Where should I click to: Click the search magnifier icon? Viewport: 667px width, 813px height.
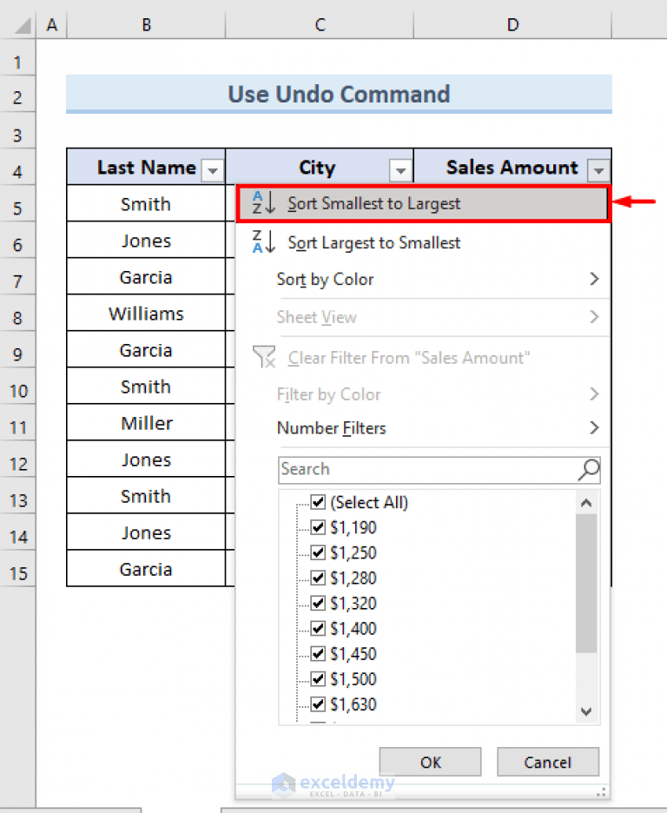click(589, 469)
